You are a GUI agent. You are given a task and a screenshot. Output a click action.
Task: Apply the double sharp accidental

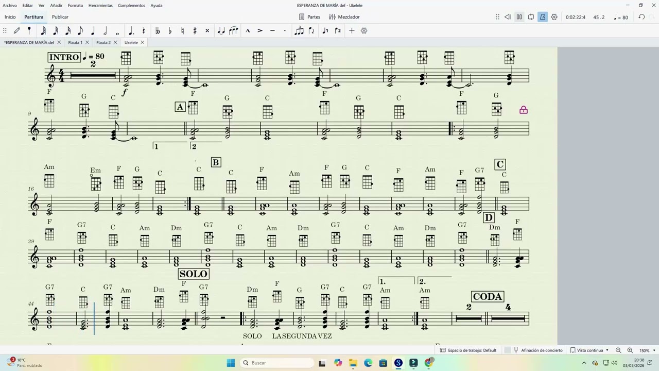(207, 31)
